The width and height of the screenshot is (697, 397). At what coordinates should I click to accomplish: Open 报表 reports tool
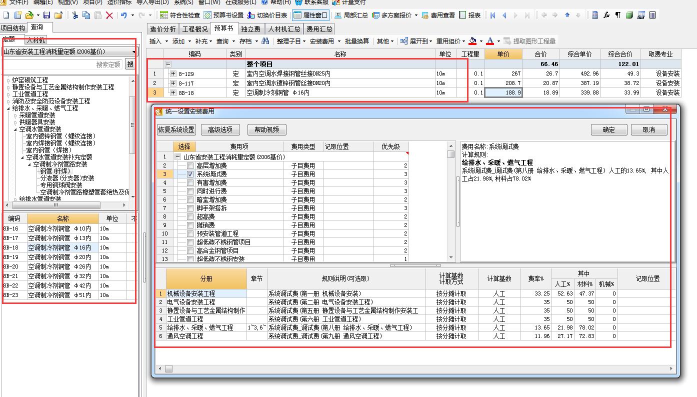(470, 15)
